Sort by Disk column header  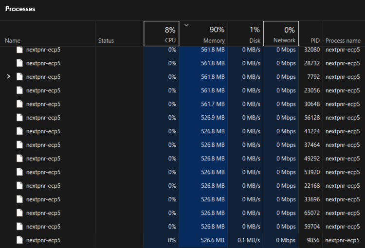pyautogui.click(x=245, y=34)
